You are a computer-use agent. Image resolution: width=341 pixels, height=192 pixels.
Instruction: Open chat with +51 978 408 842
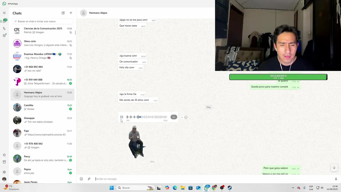click(x=42, y=146)
